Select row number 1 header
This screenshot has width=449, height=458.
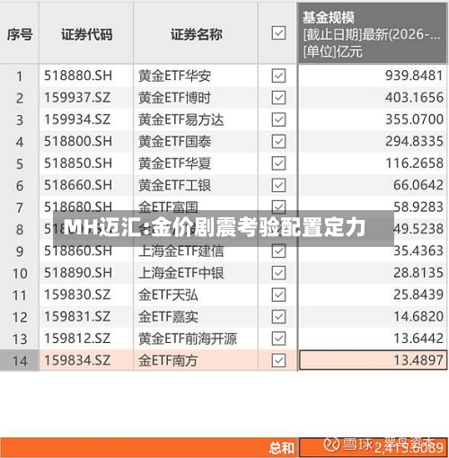point(20,76)
